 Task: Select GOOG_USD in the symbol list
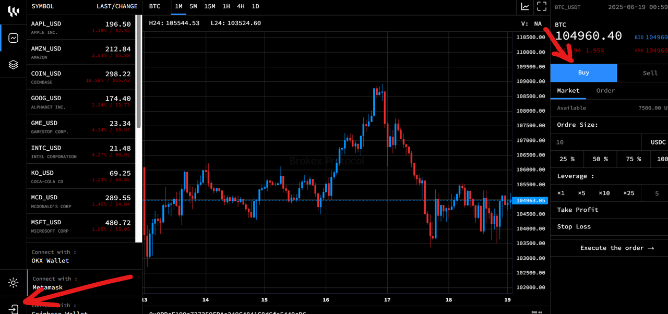point(81,102)
